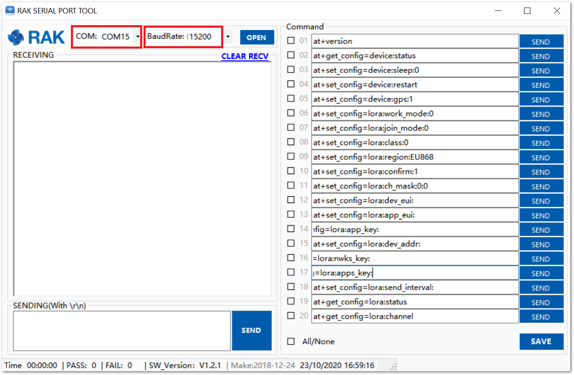Click the lora:apps_key: command field
The height and width of the screenshot is (375, 574).
click(415, 273)
